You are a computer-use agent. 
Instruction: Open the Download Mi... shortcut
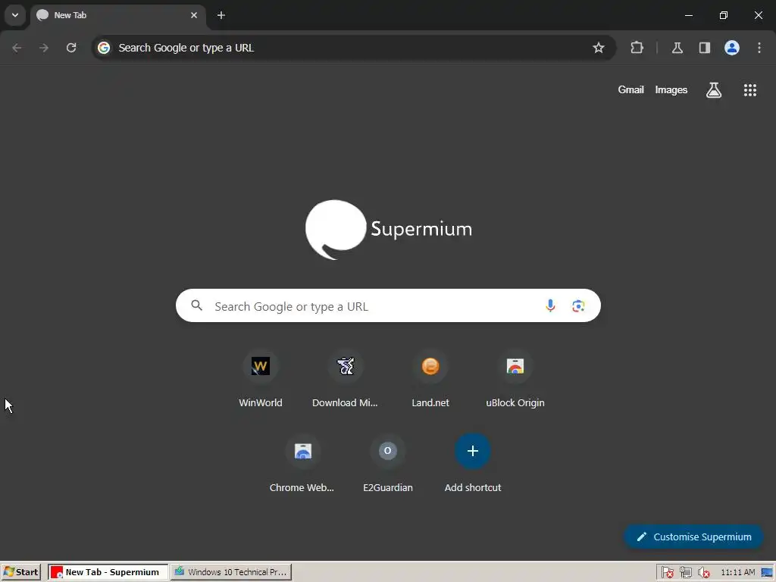(345, 380)
